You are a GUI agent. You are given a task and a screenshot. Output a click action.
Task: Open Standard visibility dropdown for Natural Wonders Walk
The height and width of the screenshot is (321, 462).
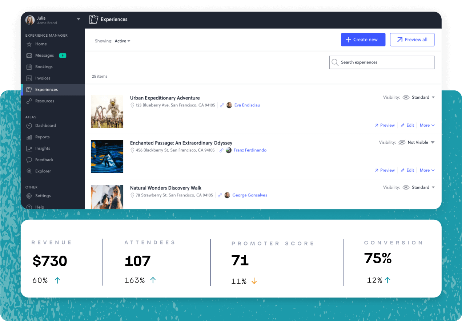tap(423, 187)
